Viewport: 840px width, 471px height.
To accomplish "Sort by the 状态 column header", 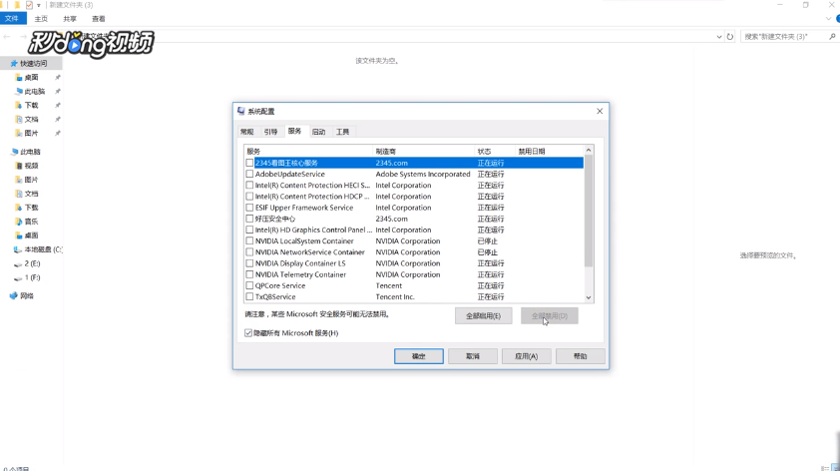I will click(495, 152).
